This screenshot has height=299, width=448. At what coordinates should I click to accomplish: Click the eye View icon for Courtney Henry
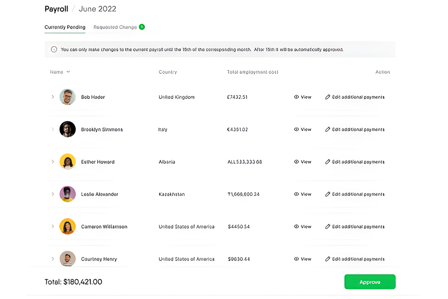(x=296, y=259)
